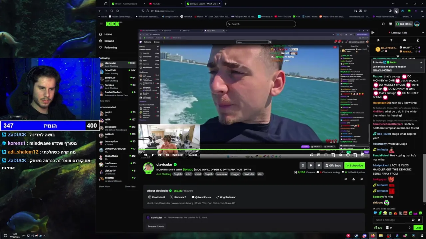
Task: Fast forward the stream player
Action: pyautogui.click(x=160, y=155)
